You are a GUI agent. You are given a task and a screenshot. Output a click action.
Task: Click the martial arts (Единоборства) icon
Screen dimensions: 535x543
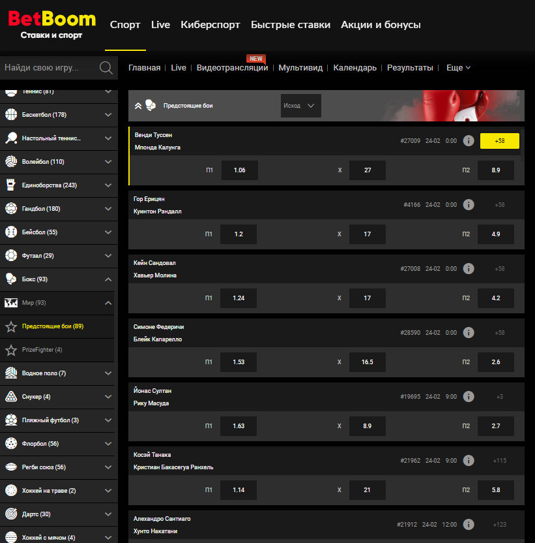coord(11,185)
